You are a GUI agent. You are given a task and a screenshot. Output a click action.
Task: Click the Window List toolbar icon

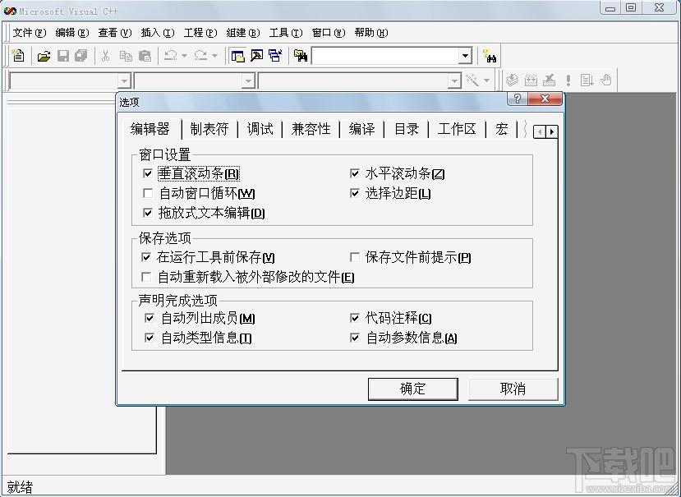274,56
